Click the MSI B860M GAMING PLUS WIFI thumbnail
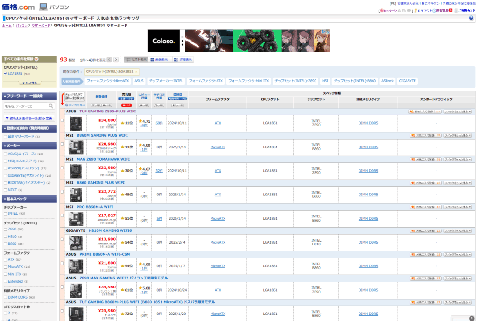The image size is (478, 321). 76,147
